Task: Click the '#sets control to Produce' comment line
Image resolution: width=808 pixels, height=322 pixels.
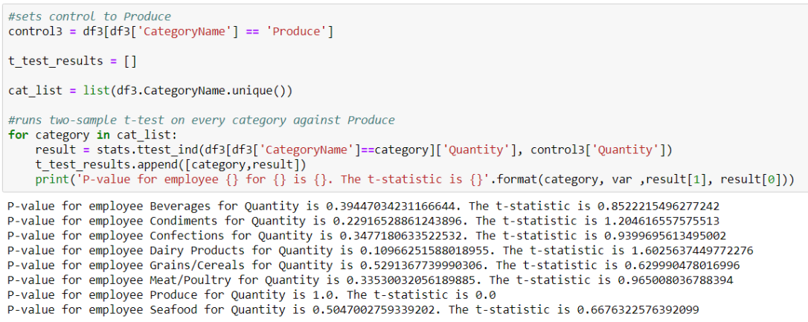Action: click(89, 16)
